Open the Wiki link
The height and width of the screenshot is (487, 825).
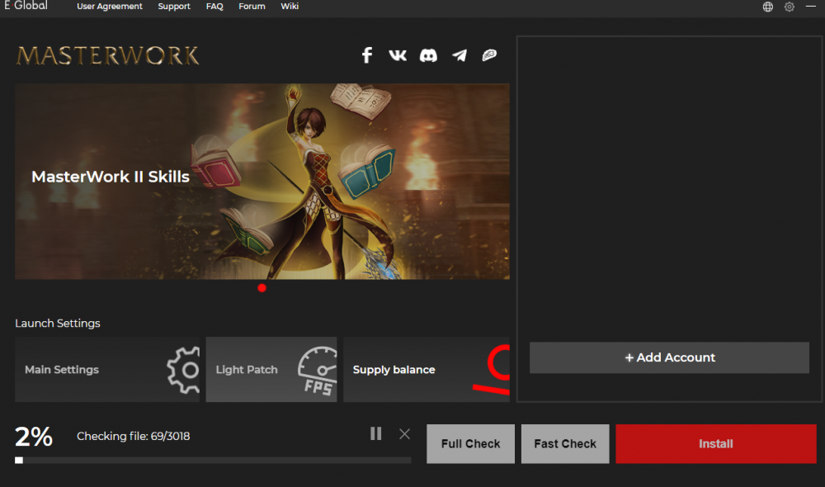tap(290, 7)
